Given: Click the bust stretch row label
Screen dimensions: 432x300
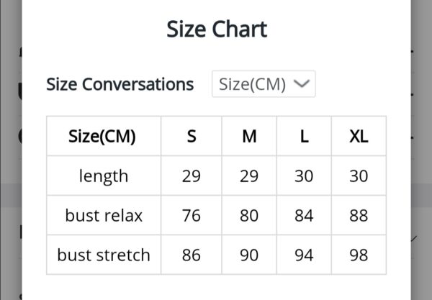Looking at the screenshot, I should (104, 255).
